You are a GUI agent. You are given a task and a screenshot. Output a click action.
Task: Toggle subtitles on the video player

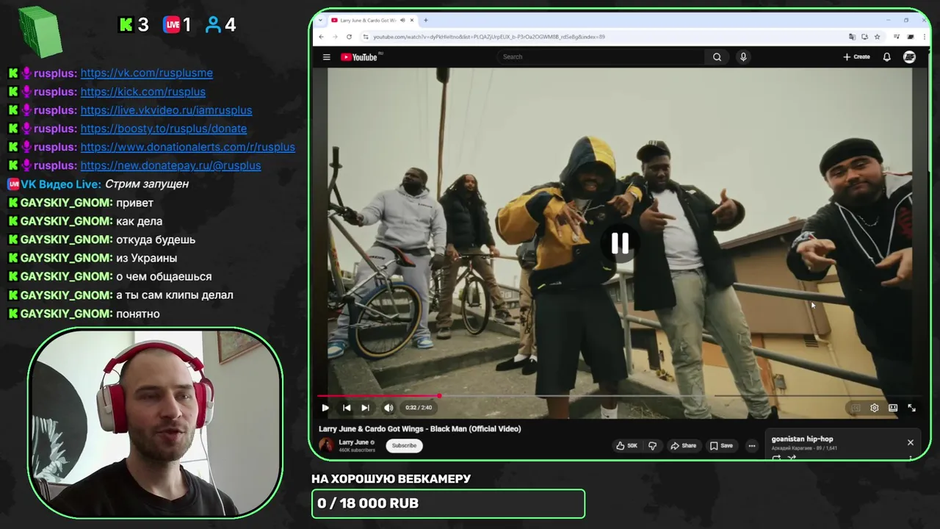pos(856,408)
